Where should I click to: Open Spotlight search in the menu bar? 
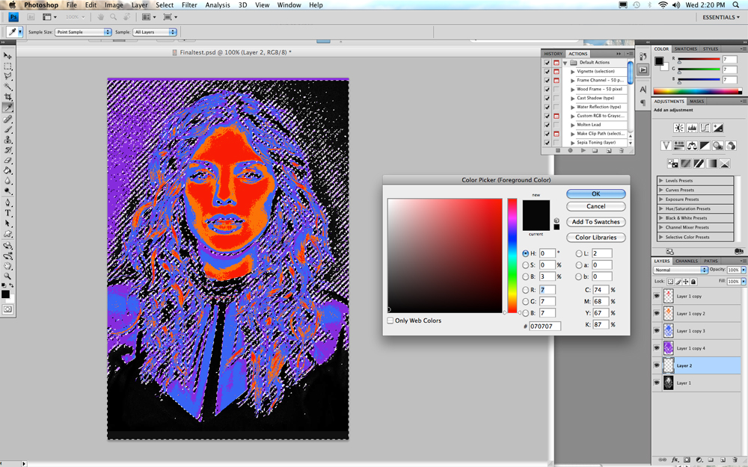738,4
